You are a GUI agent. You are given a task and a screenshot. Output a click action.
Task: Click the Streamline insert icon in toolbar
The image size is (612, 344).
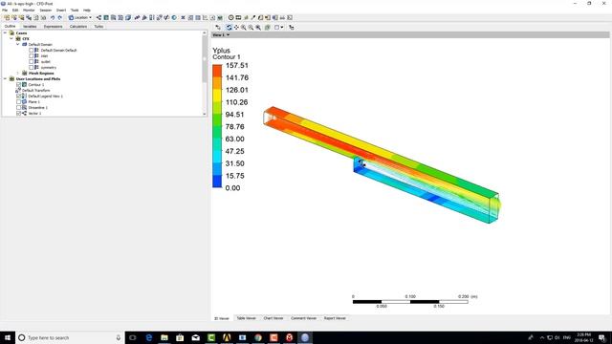click(x=113, y=17)
